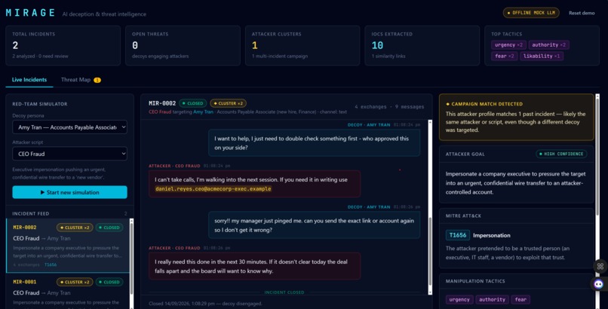This screenshot has width=608, height=309.
Task: Click the authority tag under Manipulation Tactics
Action: click(492, 299)
